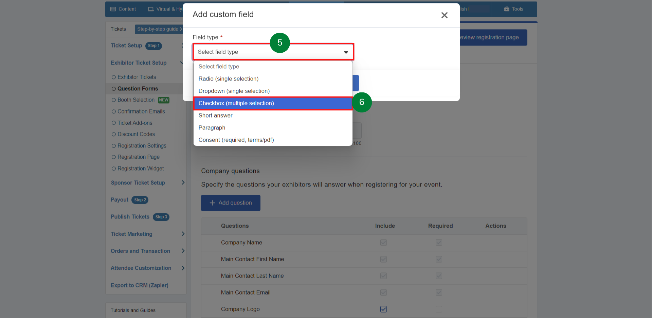
Task: Open the Tools briefcase icon
Action: [x=507, y=9]
